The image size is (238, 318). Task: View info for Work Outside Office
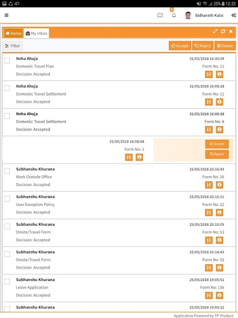tap(219, 185)
